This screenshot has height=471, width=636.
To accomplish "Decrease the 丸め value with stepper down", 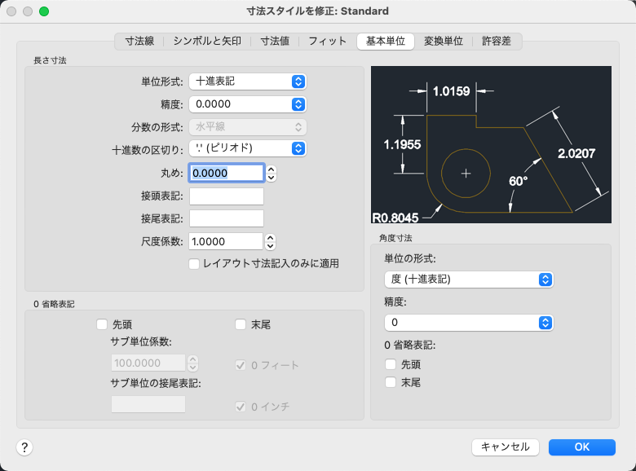I will pos(272,178).
